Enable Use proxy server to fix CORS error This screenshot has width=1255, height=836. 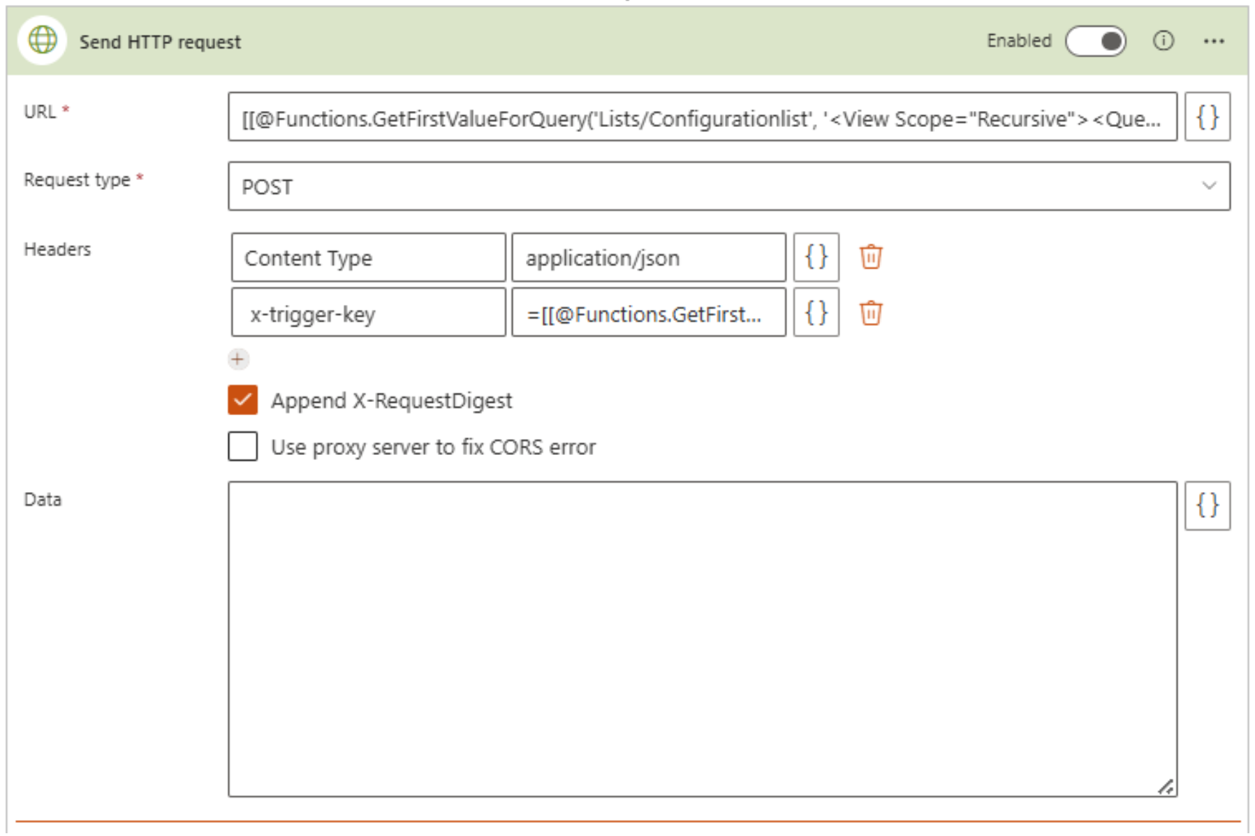pyautogui.click(x=242, y=447)
